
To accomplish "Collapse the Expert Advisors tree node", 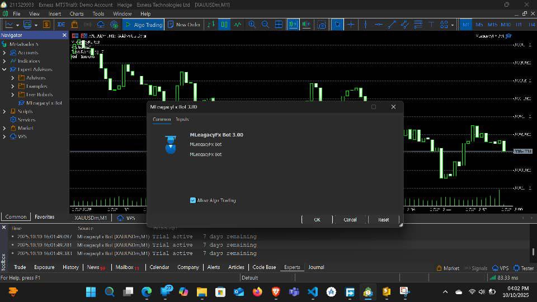I will [x=4, y=69].
